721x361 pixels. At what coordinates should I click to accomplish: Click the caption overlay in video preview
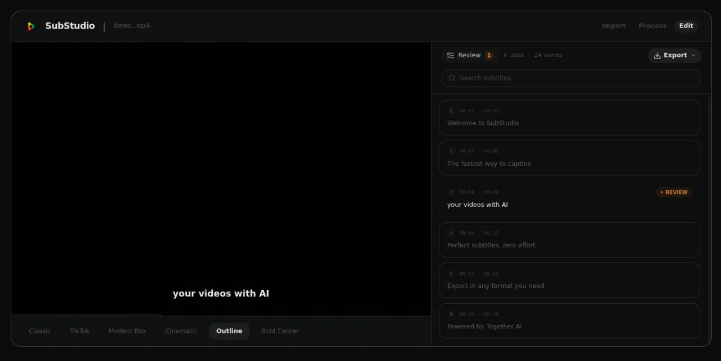tap(221, 294)
